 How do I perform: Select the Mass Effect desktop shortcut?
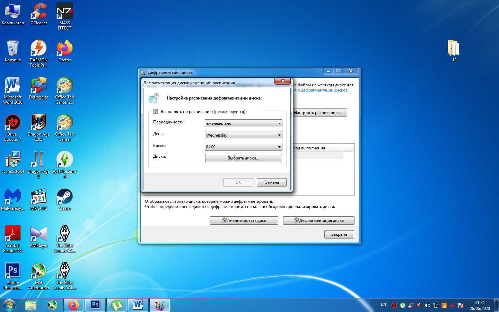tap(65, 17)
